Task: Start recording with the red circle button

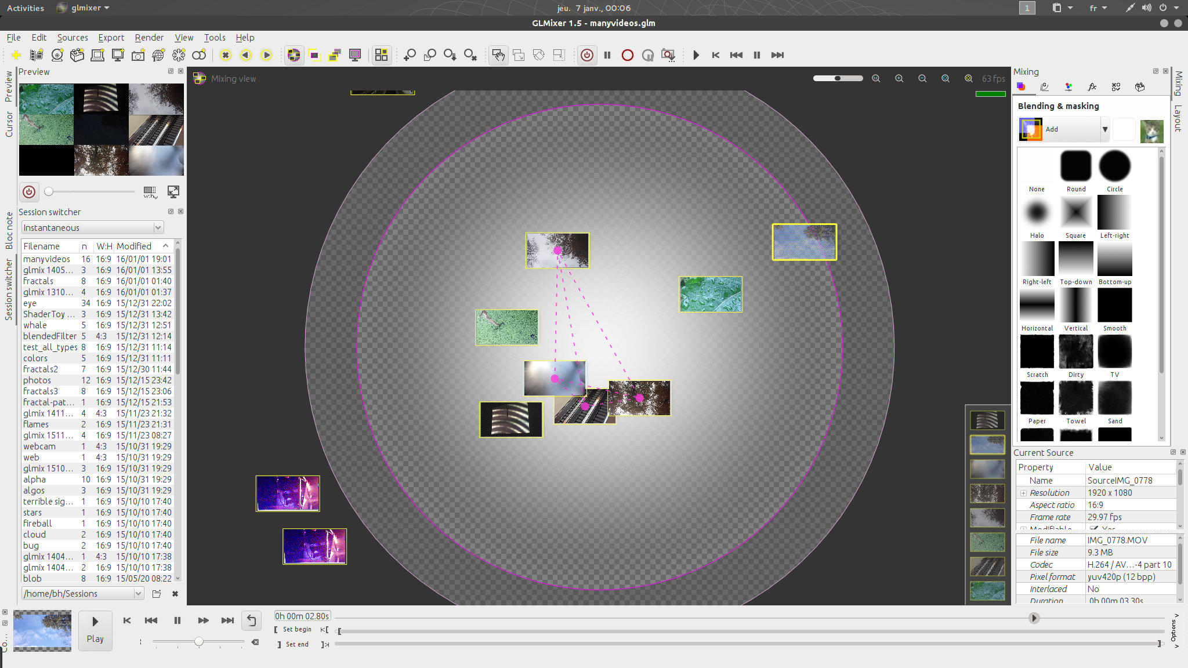Action: pos(628,55)
